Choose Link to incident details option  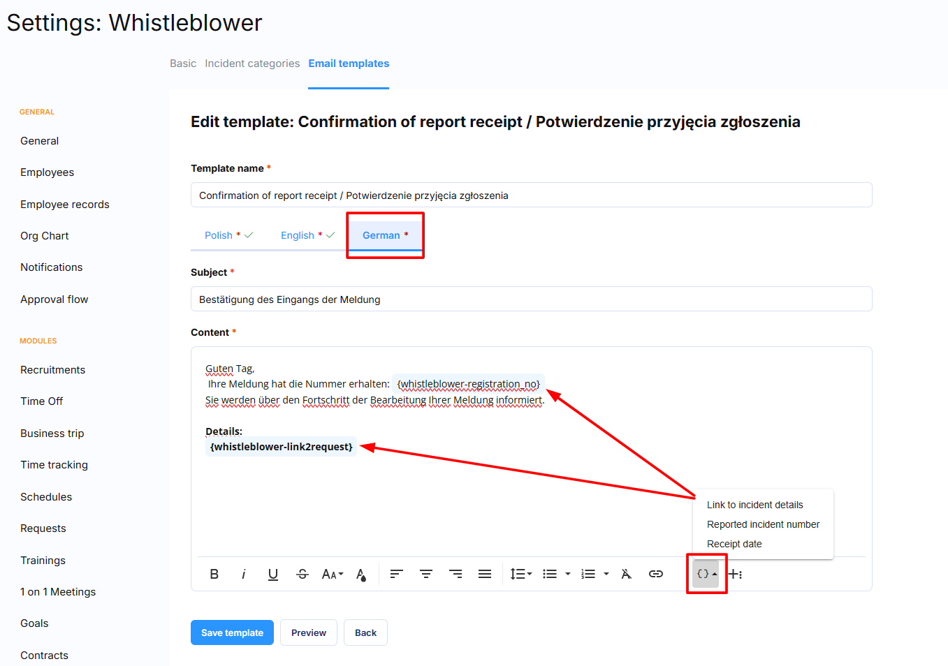[x=754, y=505]
